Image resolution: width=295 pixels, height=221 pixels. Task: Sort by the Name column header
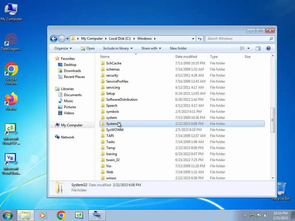(136, 57)
